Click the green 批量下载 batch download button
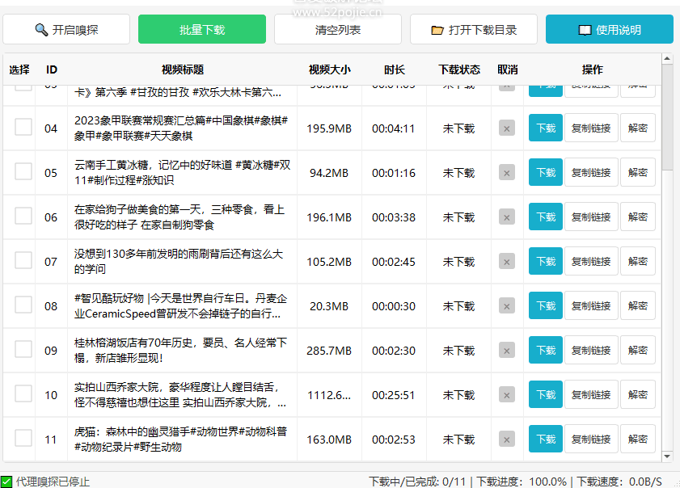The width and height of the screenshot is (680, 488). [202, 30]
